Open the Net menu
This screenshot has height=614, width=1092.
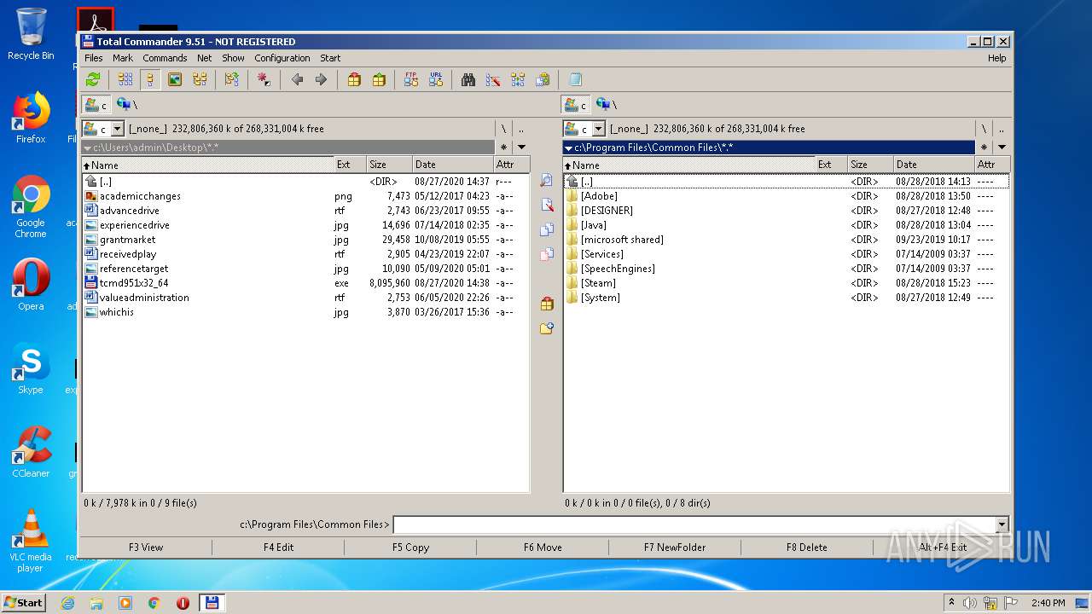tap(205, 58)
